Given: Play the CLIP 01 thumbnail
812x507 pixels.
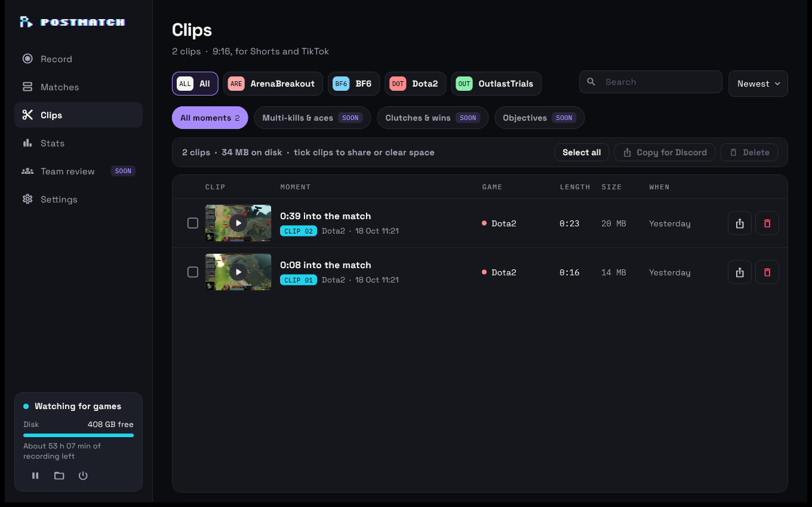Looking at the screenshot, I should click(x=238, y=272).
